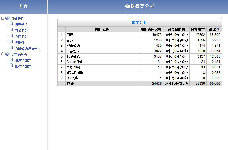Viewport: 228px width, 150px height.
Task: Open the 目录抓取 link
Action: [21, 31]
